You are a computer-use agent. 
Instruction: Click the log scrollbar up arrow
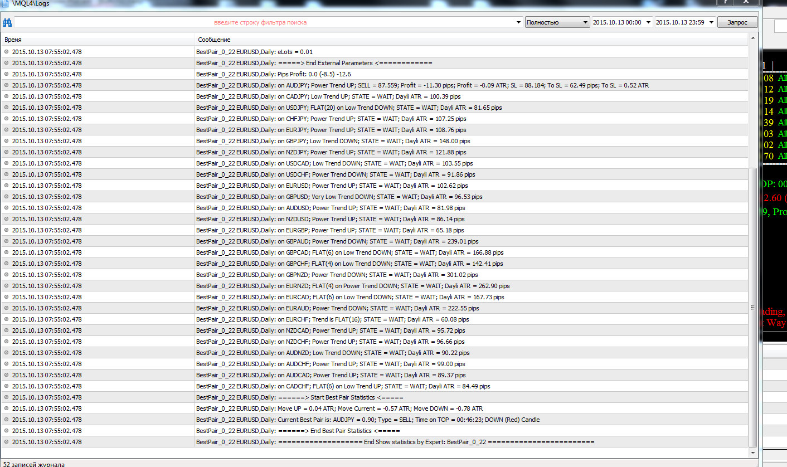click(x=753, y=38)
